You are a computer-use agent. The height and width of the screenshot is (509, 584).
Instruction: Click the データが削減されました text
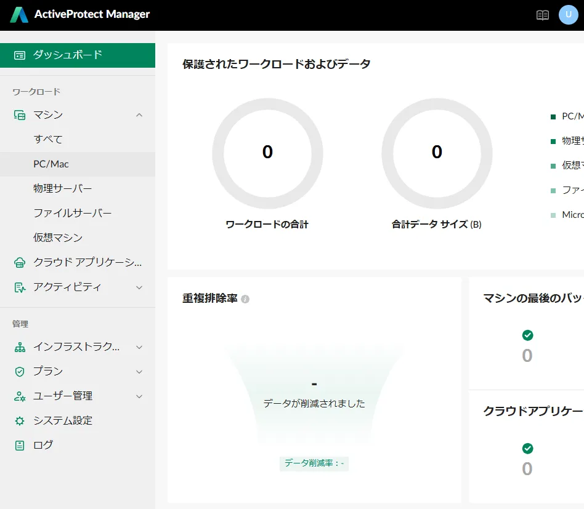click(314, 404)
